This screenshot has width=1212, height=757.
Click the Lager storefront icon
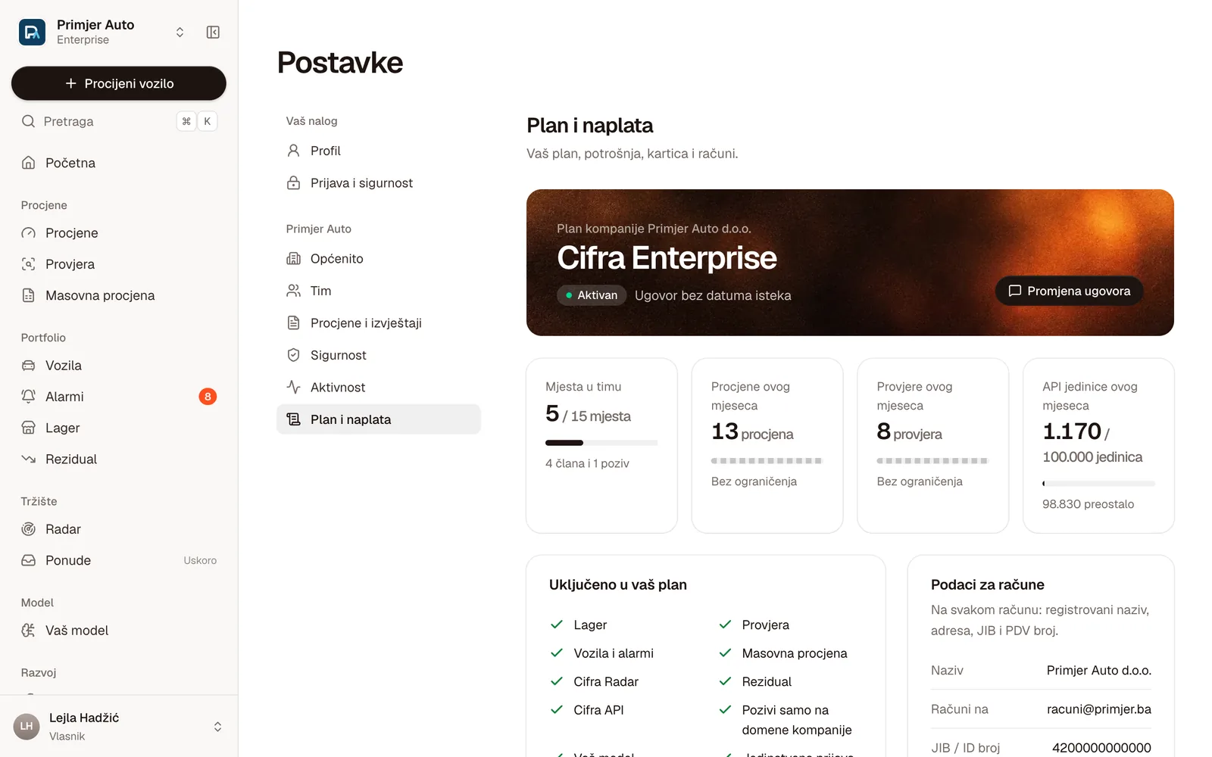(28, 428)
